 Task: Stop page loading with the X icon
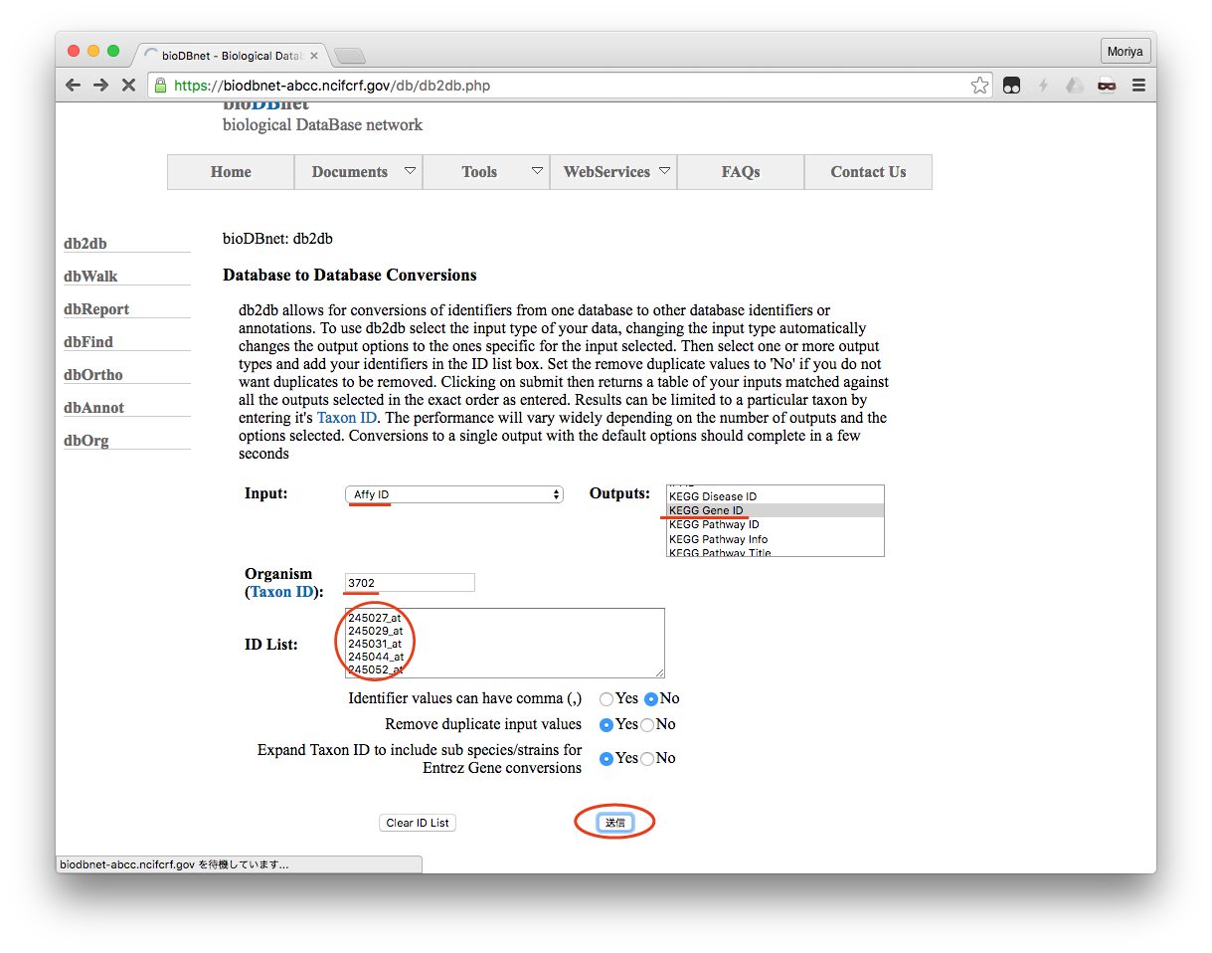[x=128, y=86]
